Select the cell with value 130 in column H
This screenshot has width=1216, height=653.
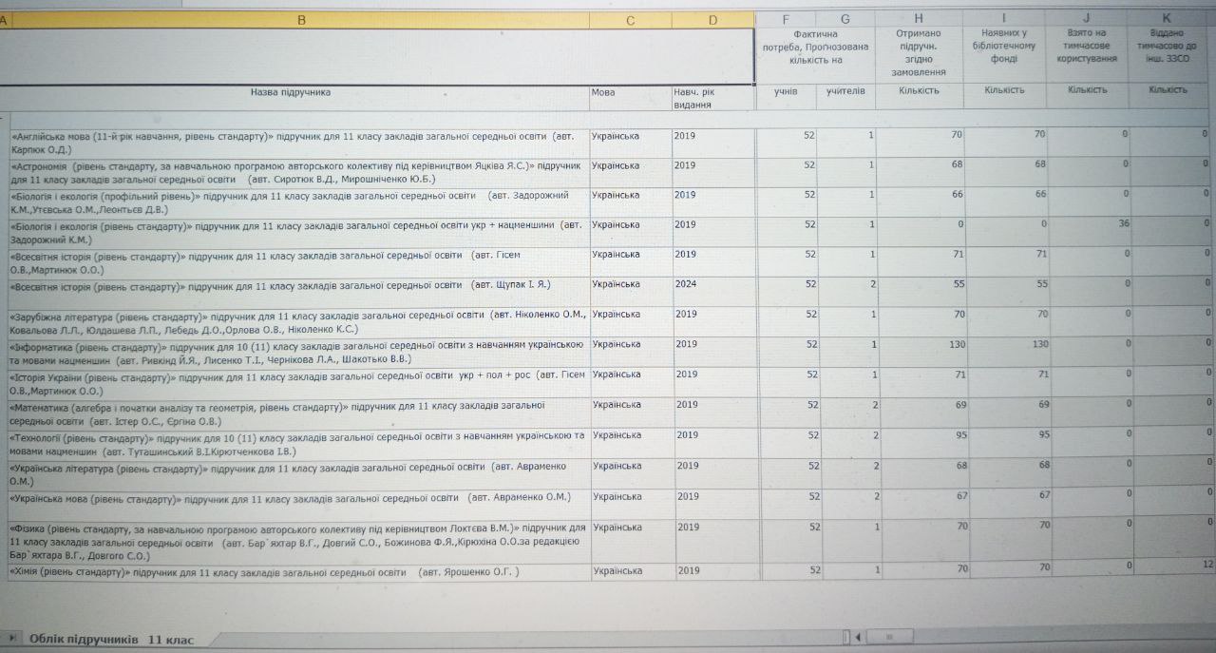click(920, 345)
